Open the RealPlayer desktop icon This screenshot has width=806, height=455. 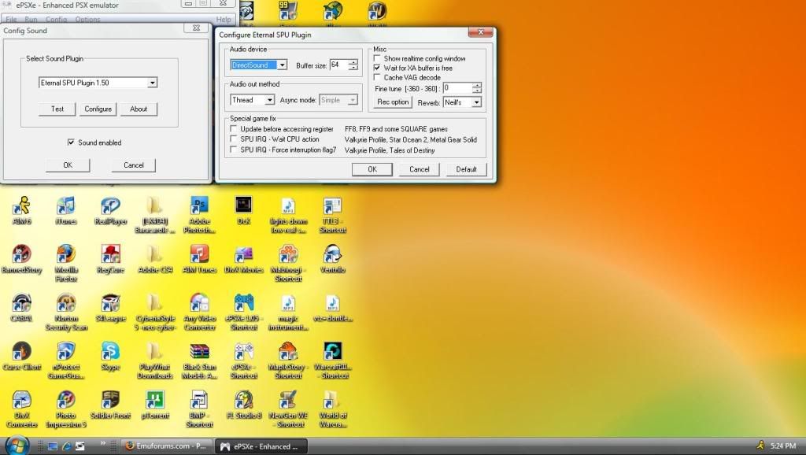(110, 210)
